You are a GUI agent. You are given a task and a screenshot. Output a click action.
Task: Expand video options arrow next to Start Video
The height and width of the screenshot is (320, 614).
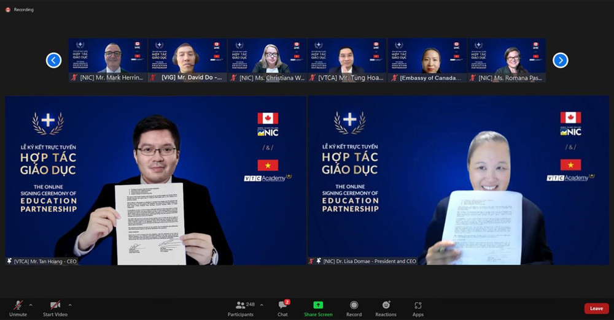70,305
